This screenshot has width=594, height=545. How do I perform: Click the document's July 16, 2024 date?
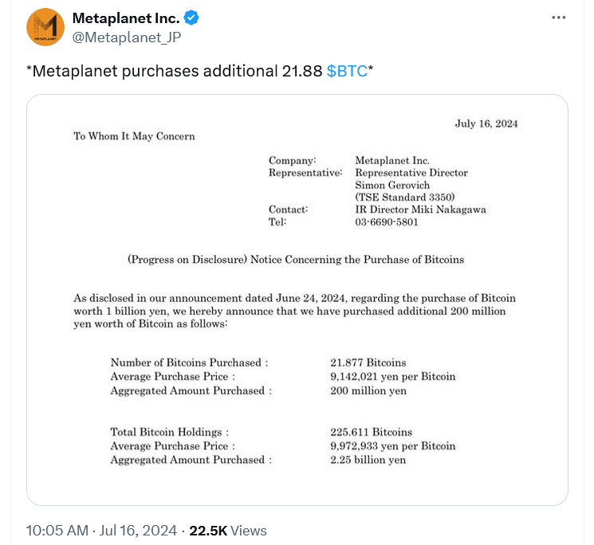[486, 124]
